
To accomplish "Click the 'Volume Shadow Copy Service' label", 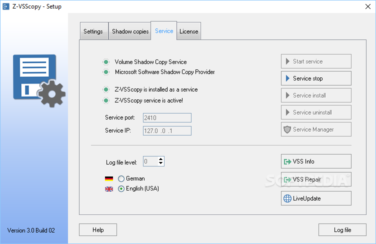I will [x=150, y=62].
